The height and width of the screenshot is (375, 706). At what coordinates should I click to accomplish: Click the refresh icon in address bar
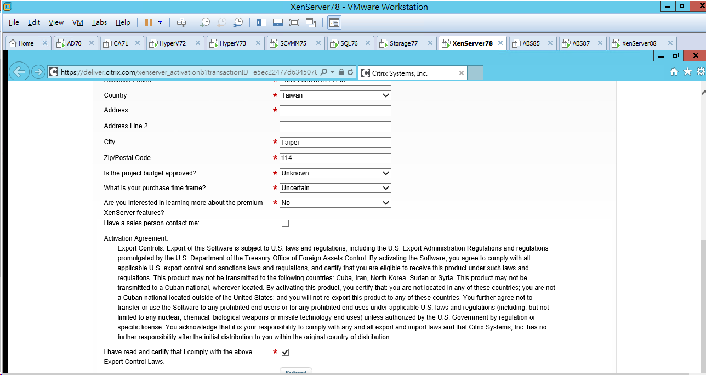point(350,72)
